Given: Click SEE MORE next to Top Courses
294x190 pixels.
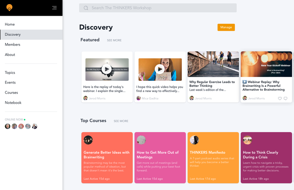Looking at the screenshot, I should 121,121.
